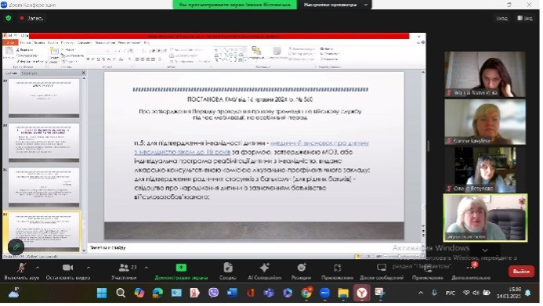
Task: Open Доски сообщений whiteboards
Action: 382,271
